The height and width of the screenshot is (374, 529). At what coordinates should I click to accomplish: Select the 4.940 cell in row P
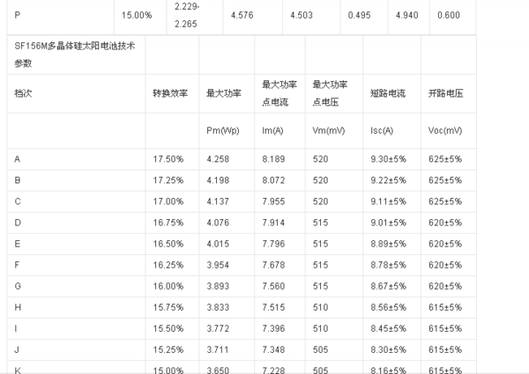(406, 15)
